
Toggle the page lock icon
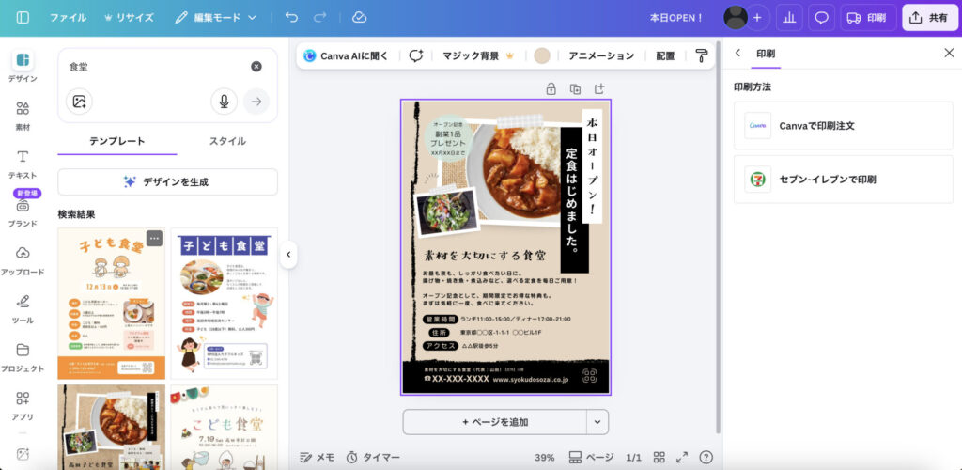tap(551, 89)
